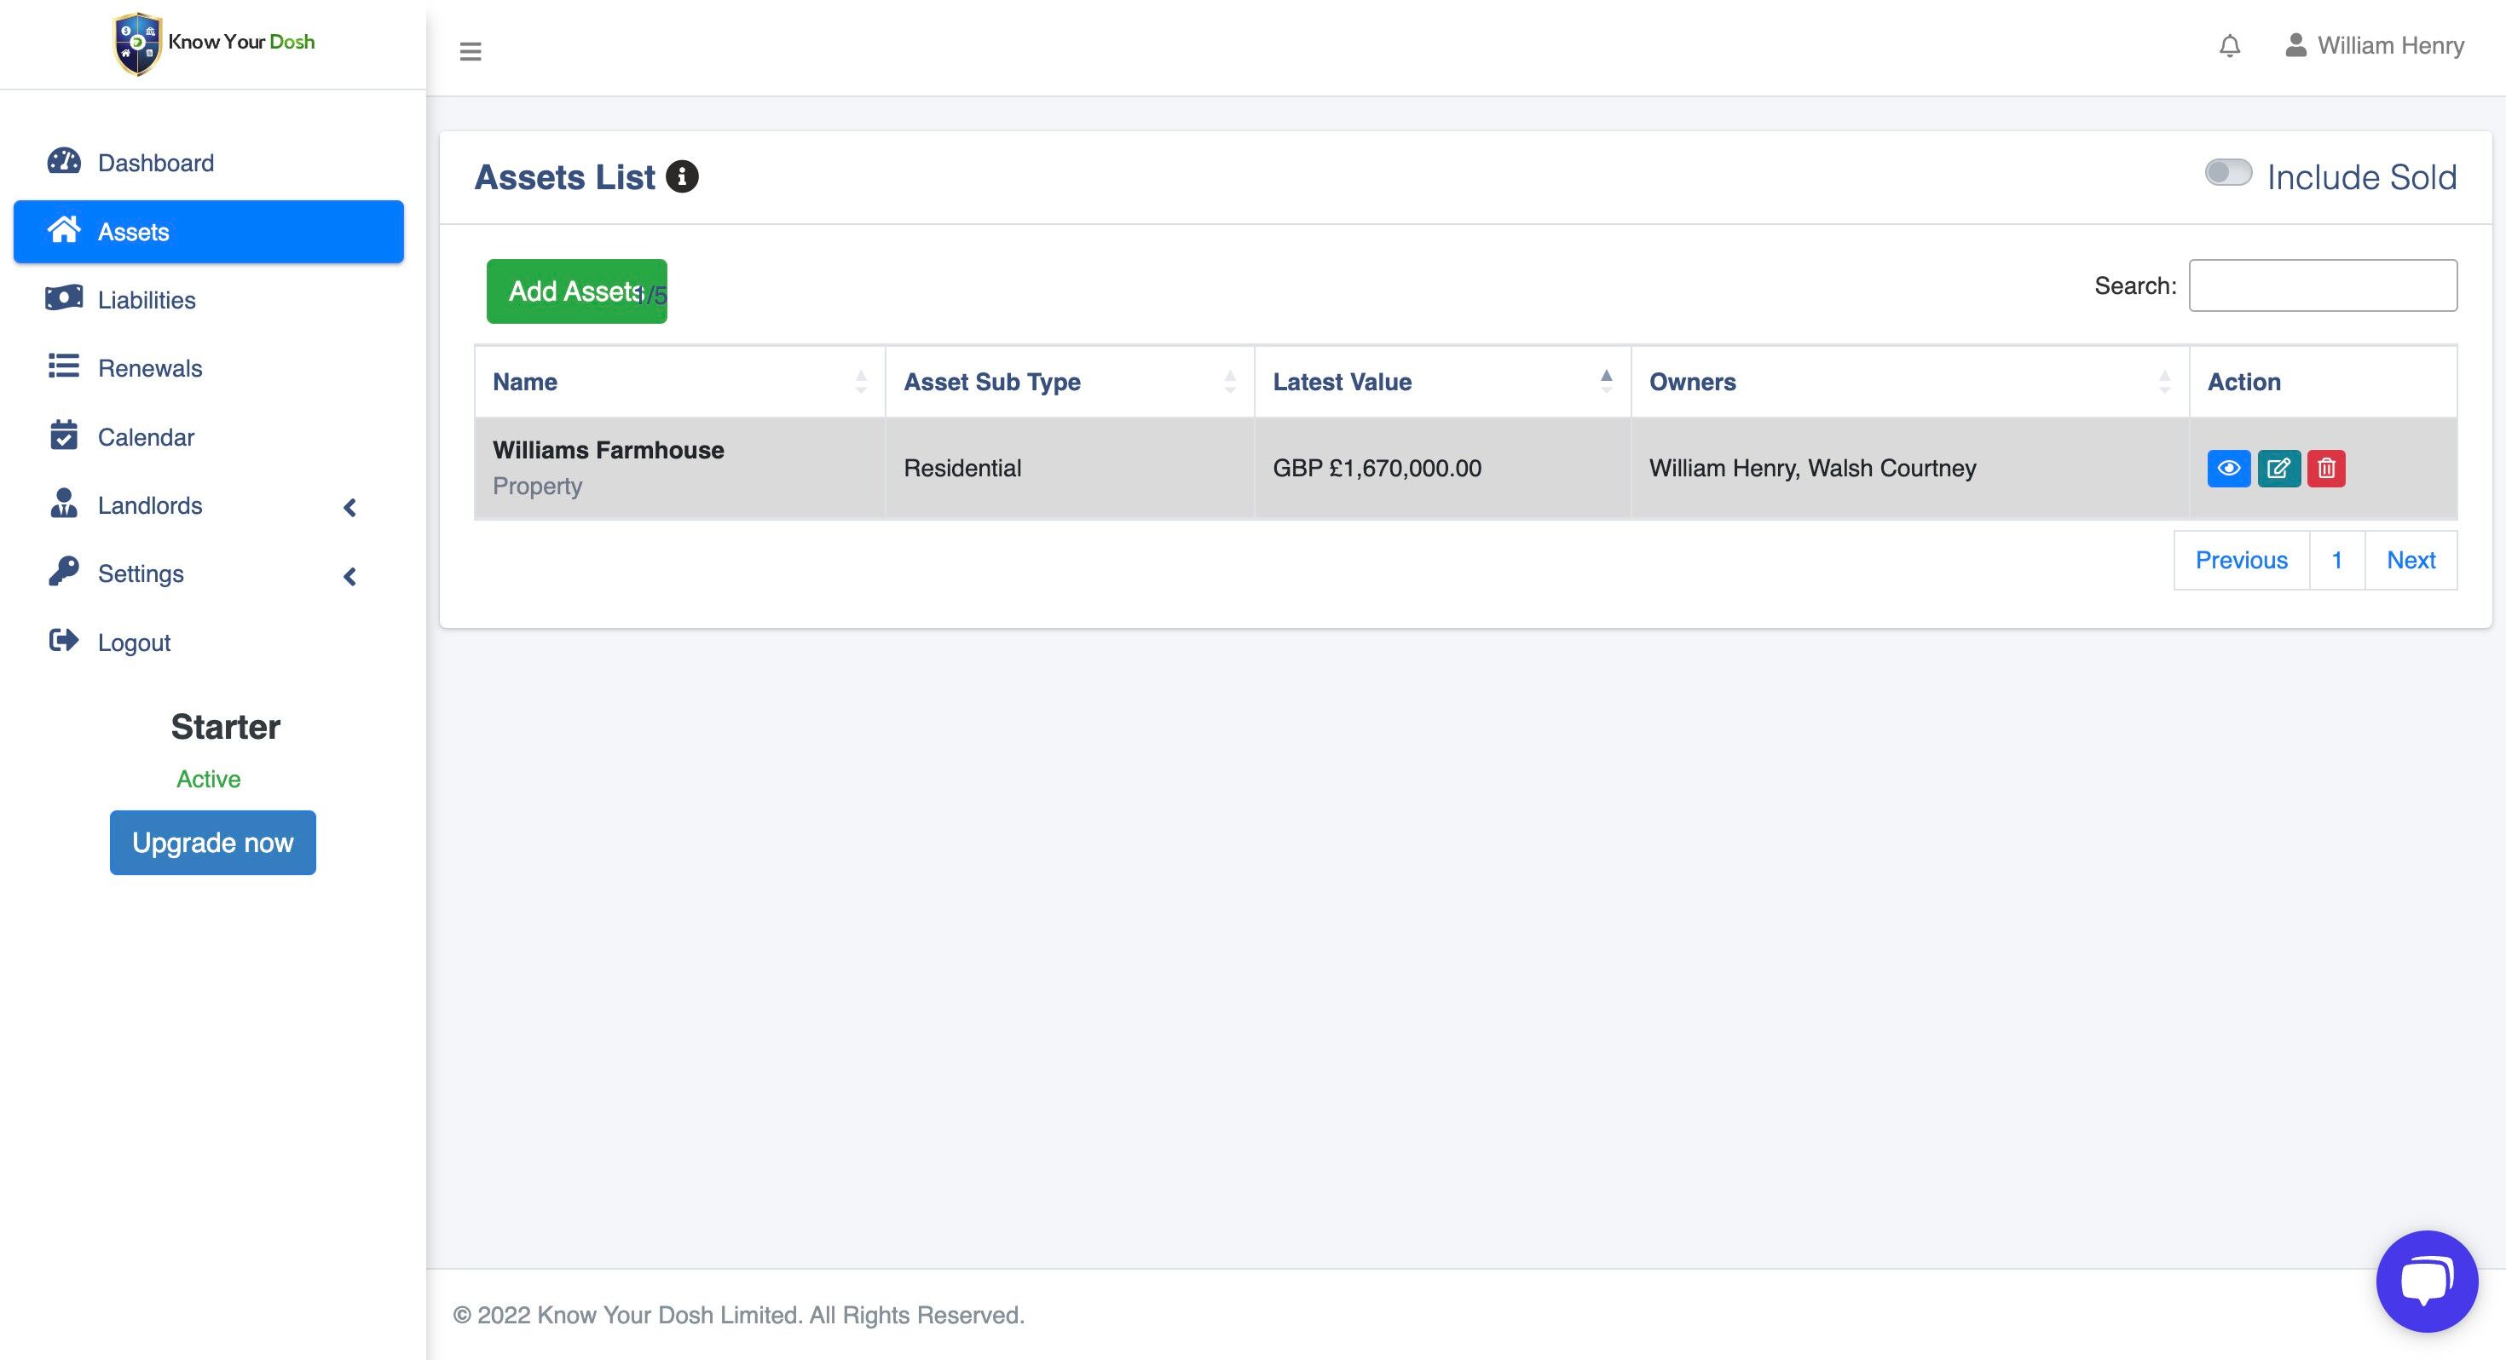Focus the Search input field
The height and width of the screenshot is (1360, 2506).
(2322, 286)
